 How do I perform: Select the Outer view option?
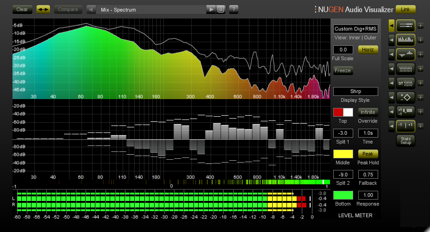(x=370, y=38)
